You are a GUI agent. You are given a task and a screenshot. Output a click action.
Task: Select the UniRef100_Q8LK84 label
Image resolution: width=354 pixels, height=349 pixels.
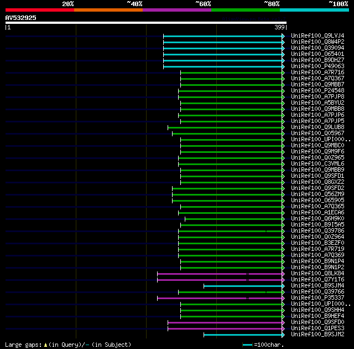point(317,274)
